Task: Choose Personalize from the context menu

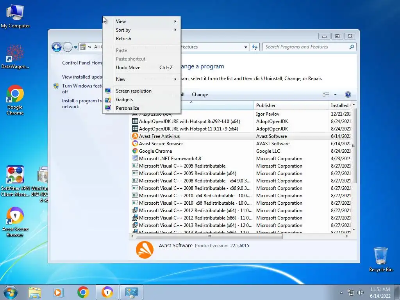Action: [141, 108]
